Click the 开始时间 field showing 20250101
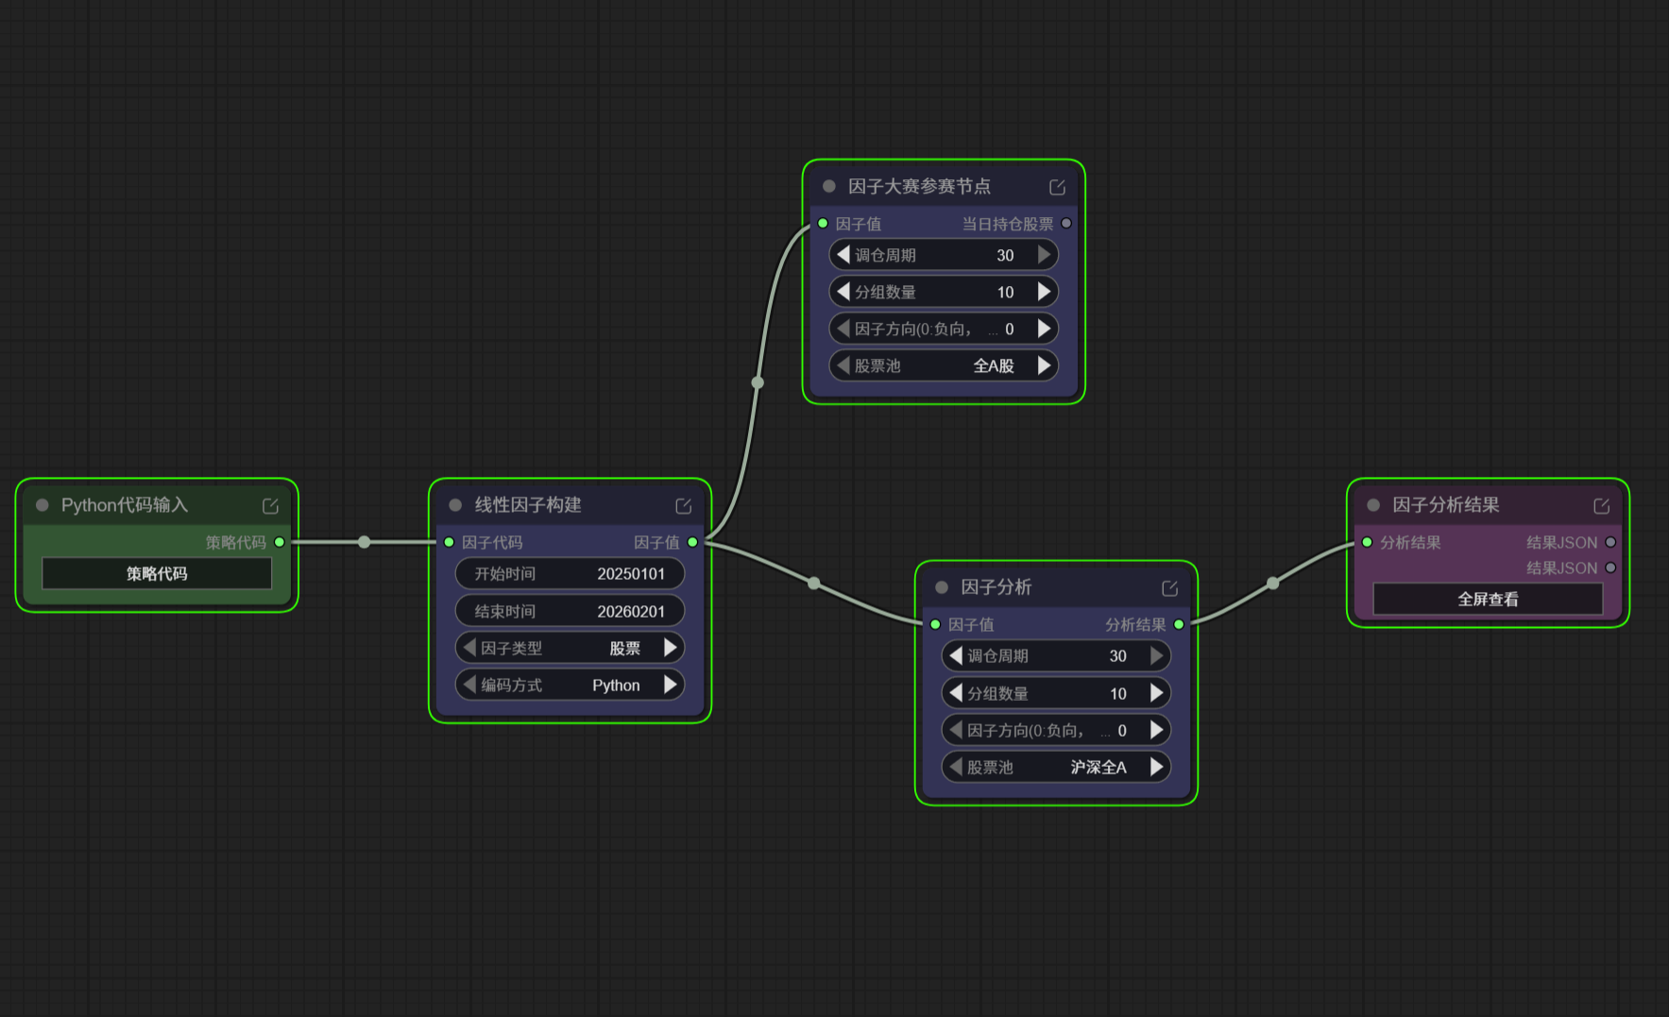Image resolution: width=1669 pixels, height=1017 pixels. pyautogui.click(x=570, y=573)
